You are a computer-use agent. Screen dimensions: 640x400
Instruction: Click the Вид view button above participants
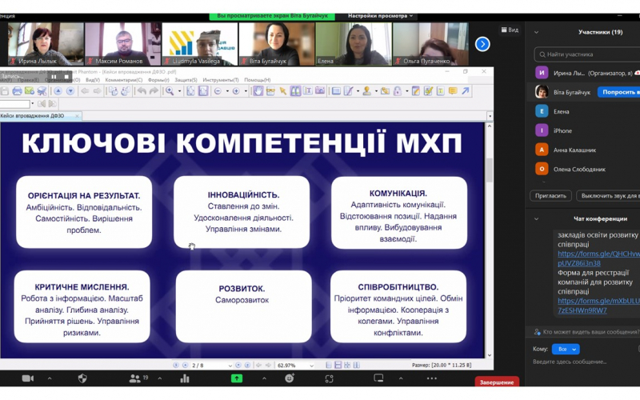coord(510,30)
